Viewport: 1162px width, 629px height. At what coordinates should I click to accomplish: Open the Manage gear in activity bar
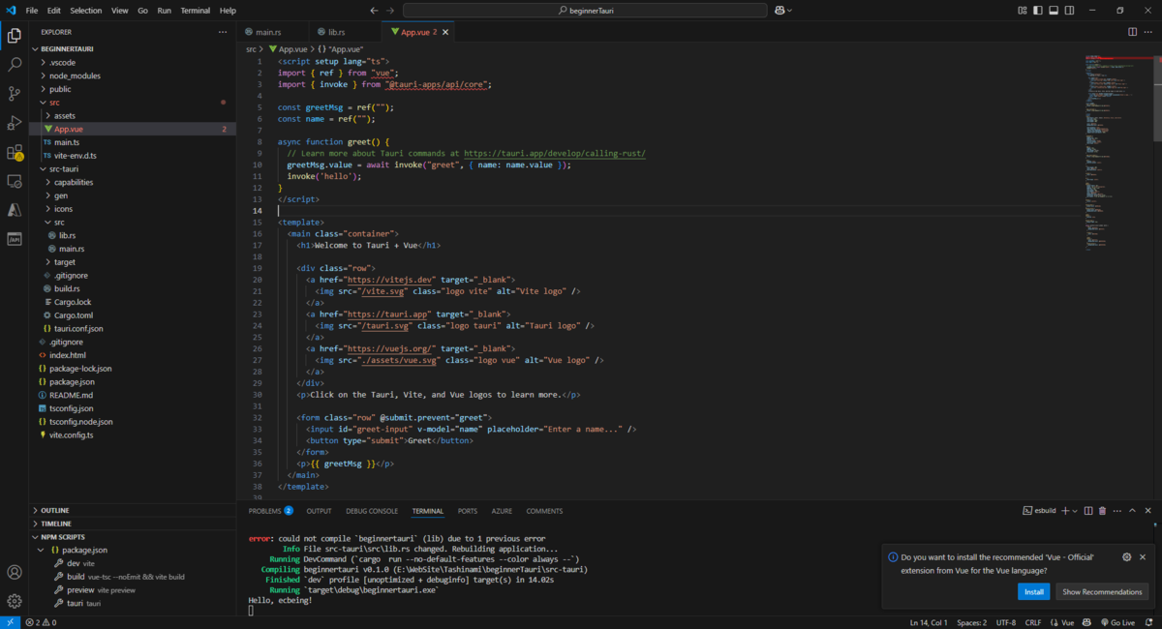15,601
